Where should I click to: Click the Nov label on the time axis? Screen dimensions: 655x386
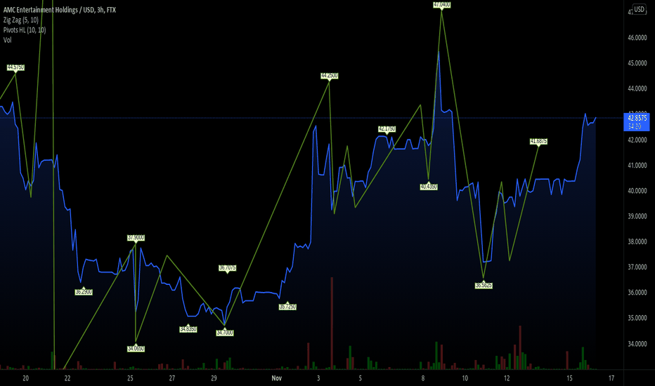pos(276,378)
